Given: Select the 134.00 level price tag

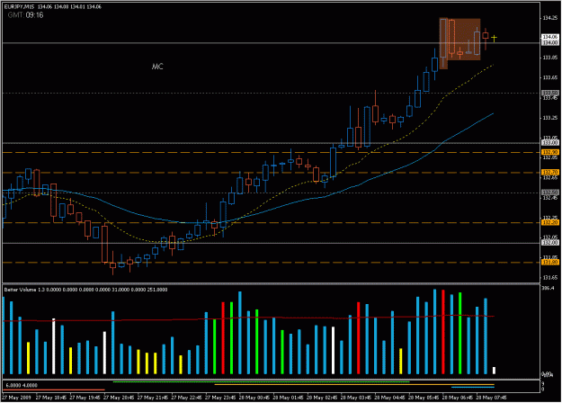Looking at the screenshot, I should coord(549,42).
